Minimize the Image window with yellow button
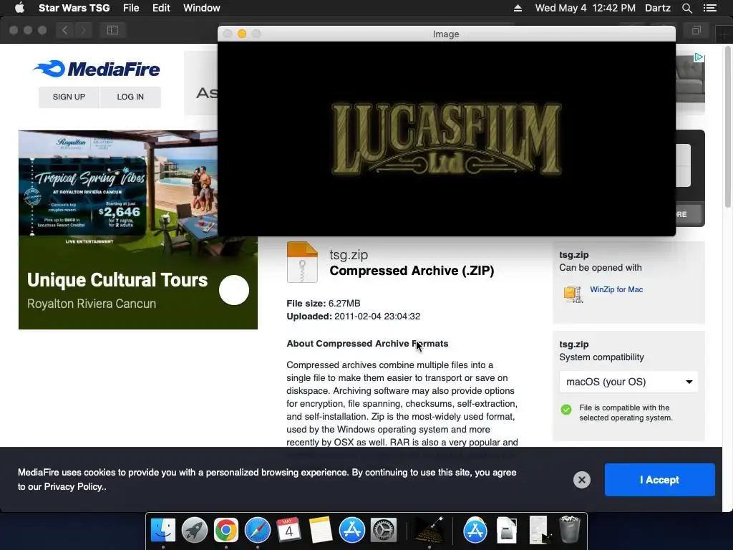The height and width of the screenshot is (550, 733). (242, 34)
